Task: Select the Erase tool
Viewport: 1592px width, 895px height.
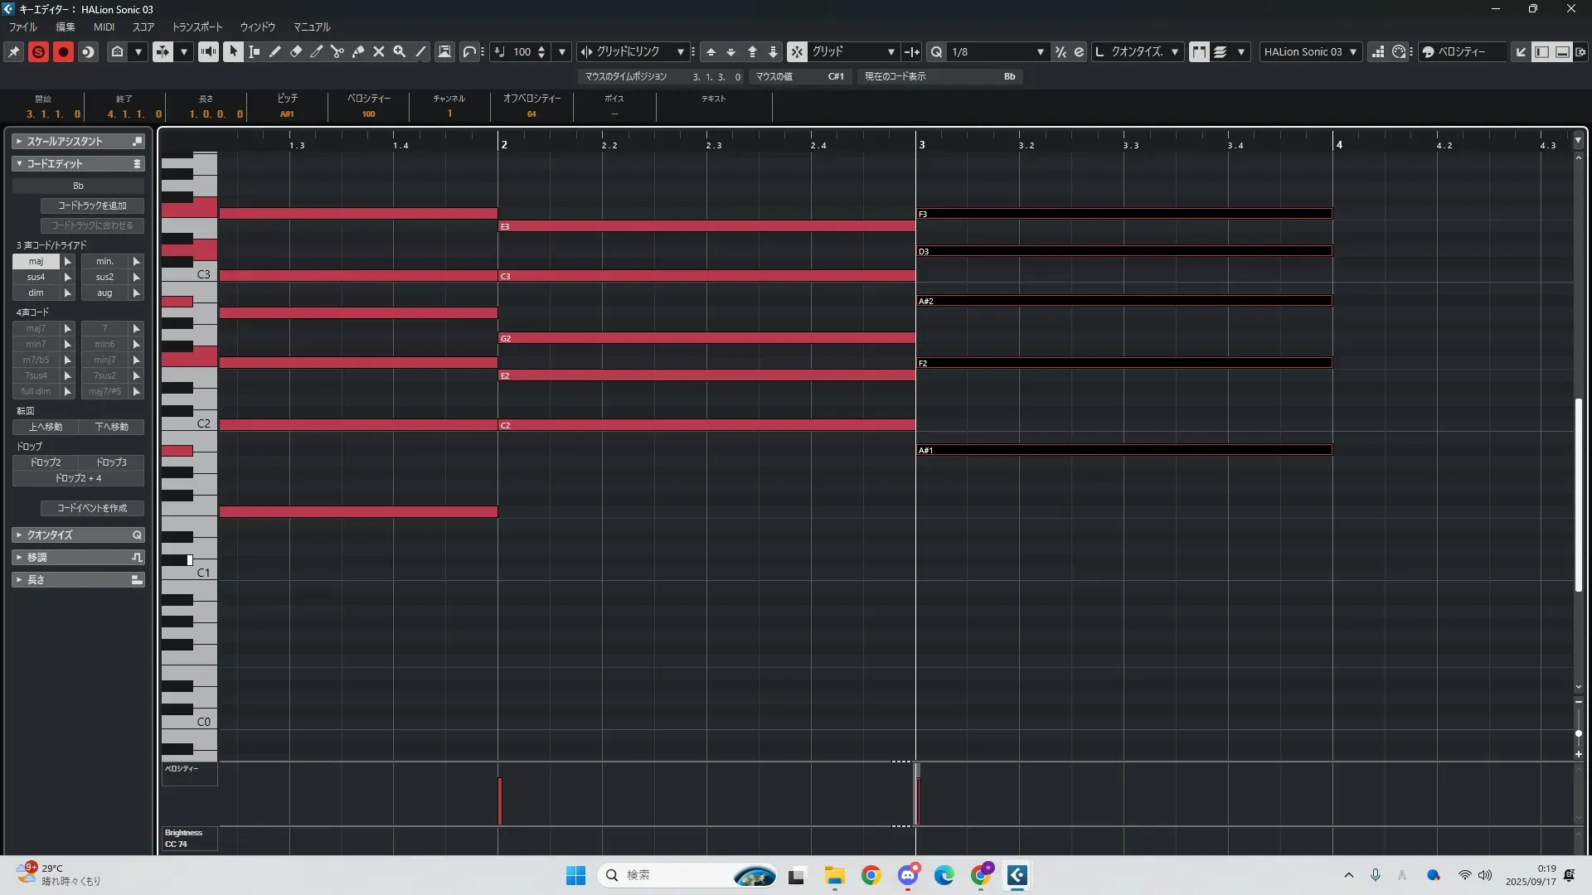Action: coord(296,51)
